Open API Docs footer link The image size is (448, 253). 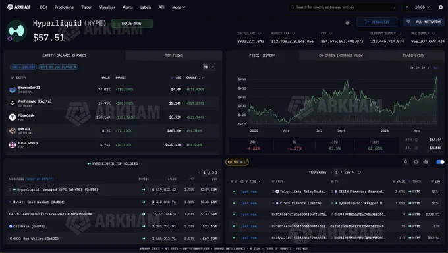171,248
